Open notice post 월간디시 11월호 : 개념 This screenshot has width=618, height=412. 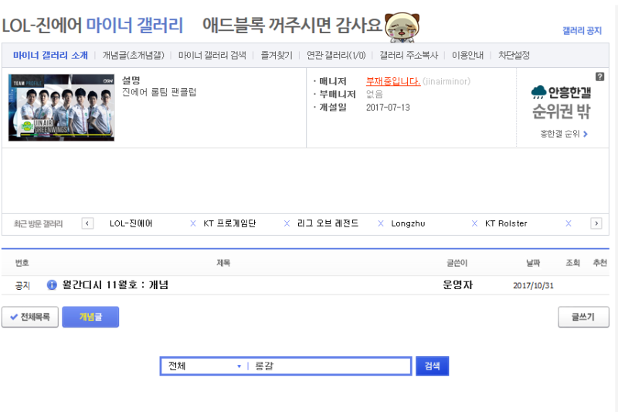(x=115, y=284)
